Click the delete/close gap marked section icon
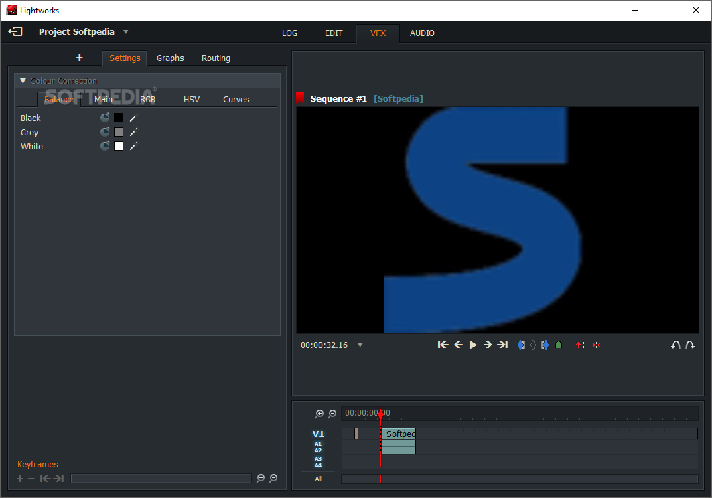The width and height of the screenshot is (712, 498). point(596,345)
